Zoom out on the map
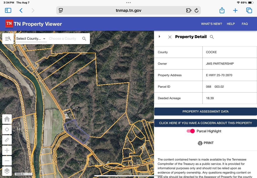Screen dimensions: 257x178 click(7, 161)
